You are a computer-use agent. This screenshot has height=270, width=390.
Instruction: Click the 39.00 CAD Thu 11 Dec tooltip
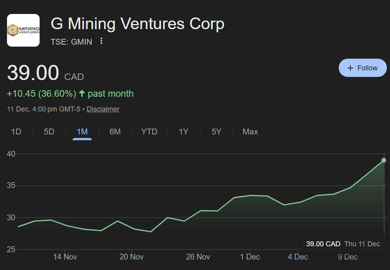tap(343, 244)
